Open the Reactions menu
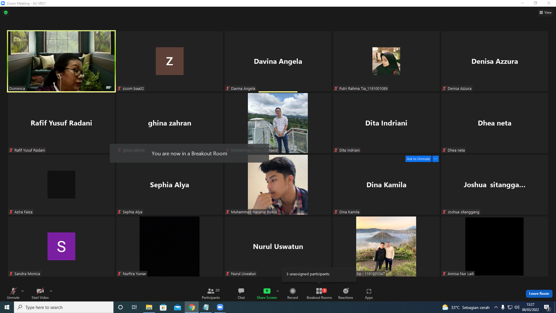Screen dimensions: 556x313 tap(346, 293)
